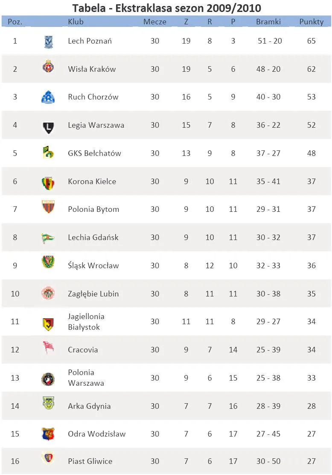Screen dimensions: 332x475
Task: Click the Odra Wodzisław club crest
Action: [x=48, y=434]
